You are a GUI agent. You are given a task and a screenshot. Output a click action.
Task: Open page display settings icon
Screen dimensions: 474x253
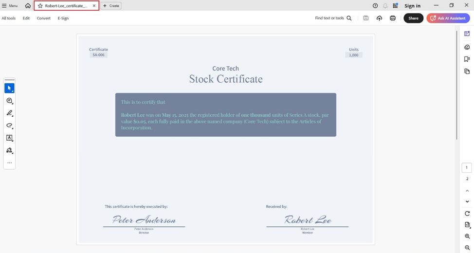[x=467, y=225]
